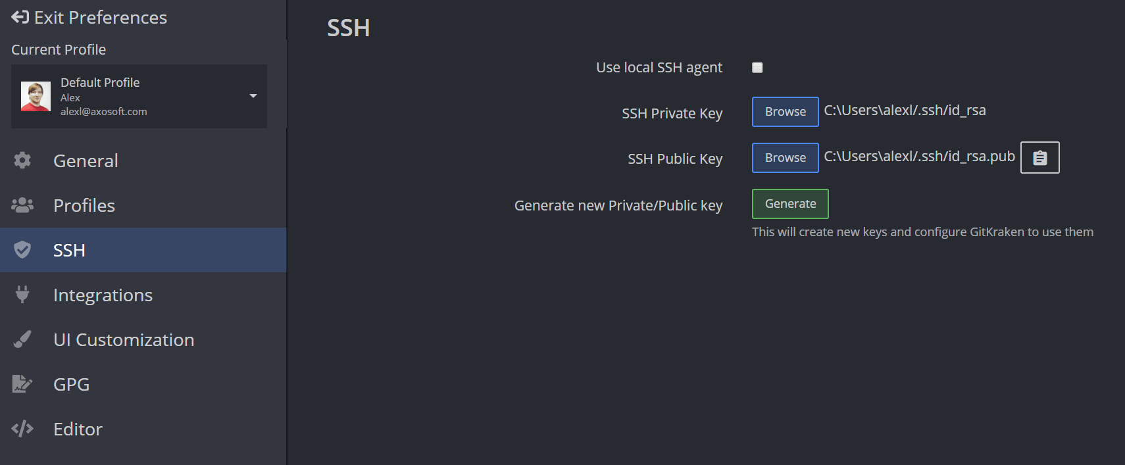This screenshot has width=1125, height=465.
Task: Click the SSH private key file path
Action: tap(905, 110)
